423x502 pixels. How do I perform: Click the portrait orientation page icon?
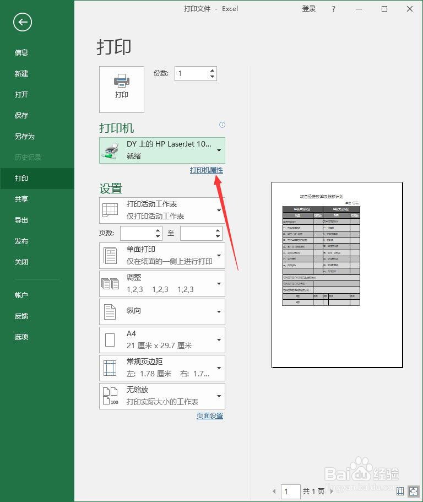(110, 312)
